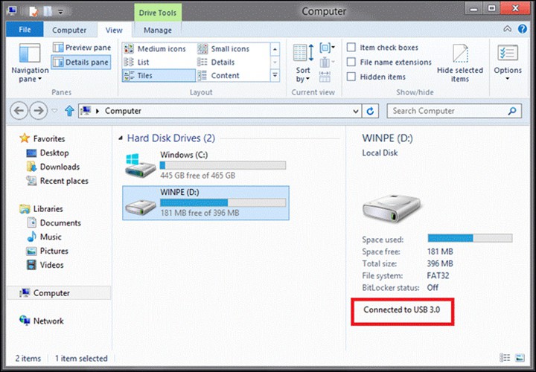536x372 pixels.
Task: Toggle the Details pane
Action: [x=81, y=62]
